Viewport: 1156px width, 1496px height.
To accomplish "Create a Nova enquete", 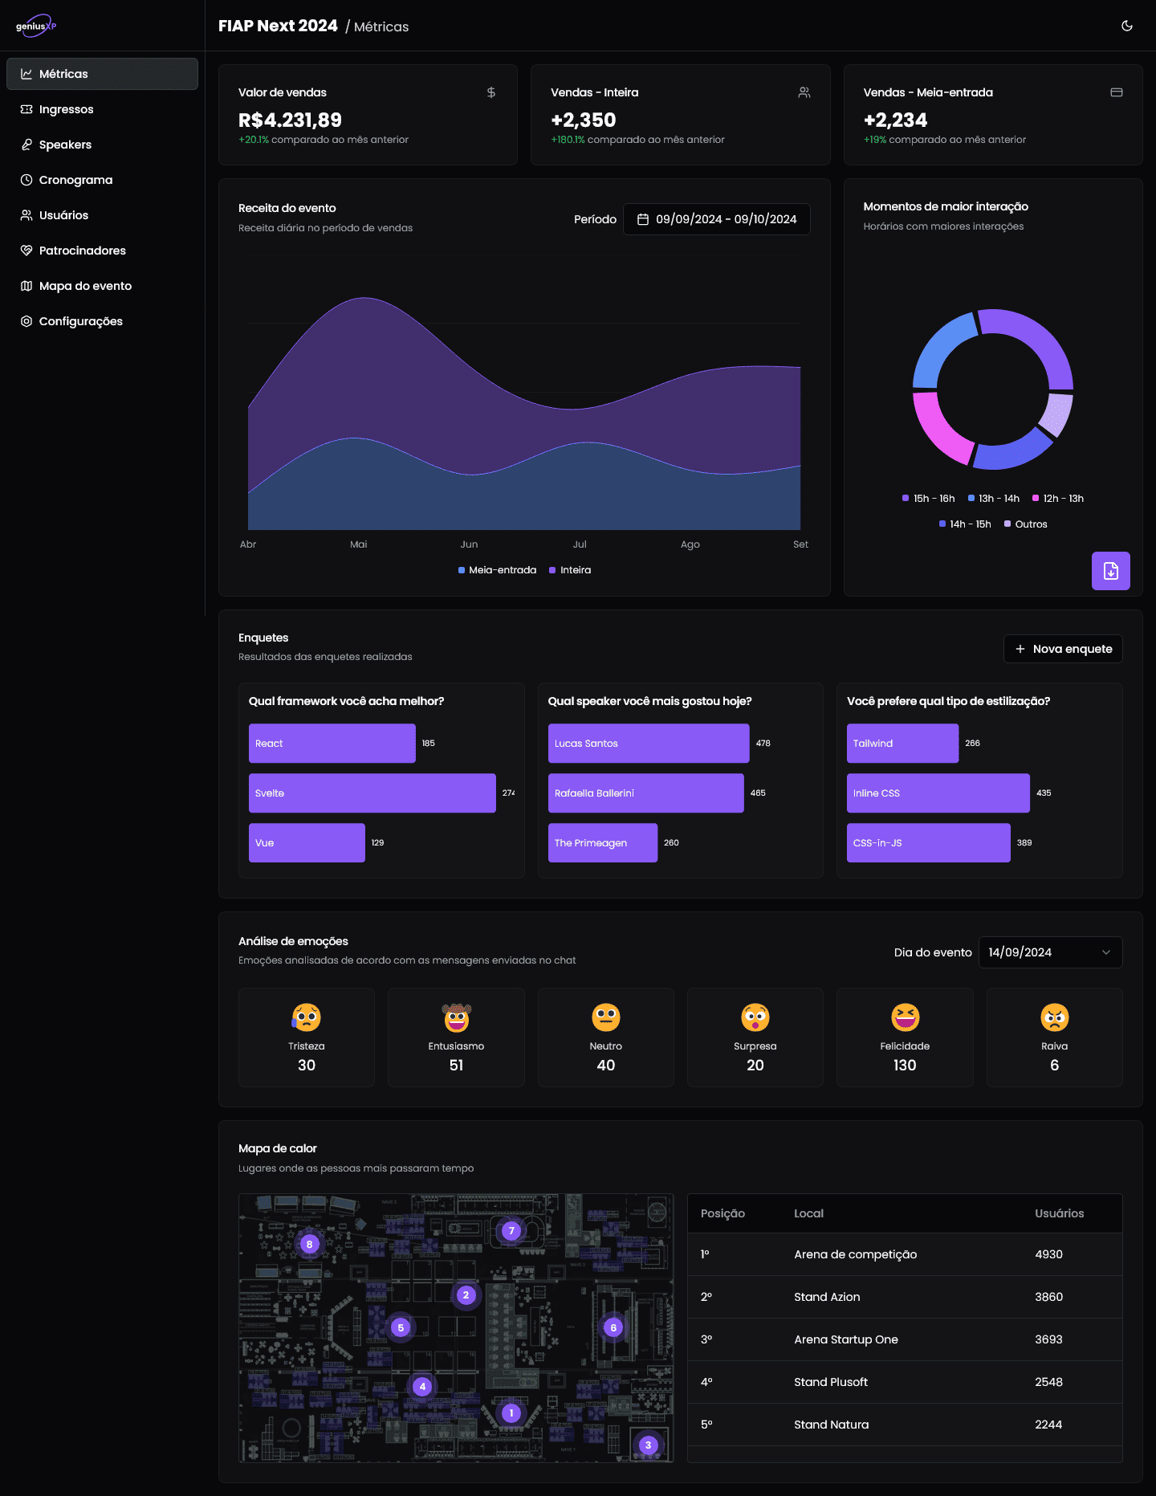I will (1063, 649).
